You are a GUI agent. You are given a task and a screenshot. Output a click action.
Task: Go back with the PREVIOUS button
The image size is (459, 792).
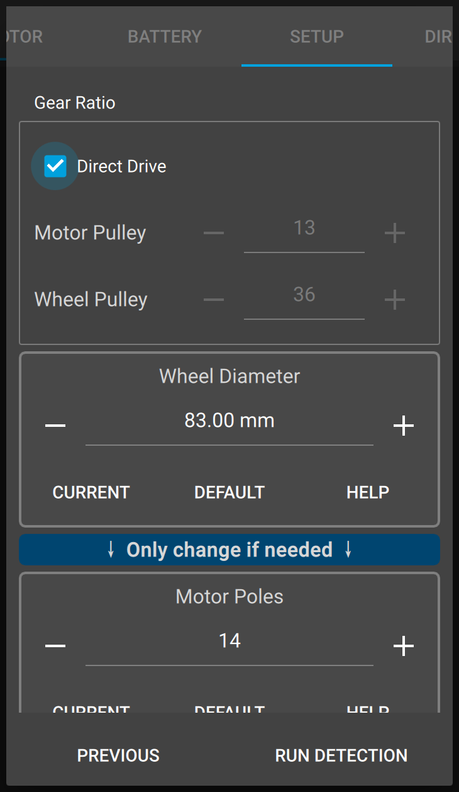[x=118, y=755]
